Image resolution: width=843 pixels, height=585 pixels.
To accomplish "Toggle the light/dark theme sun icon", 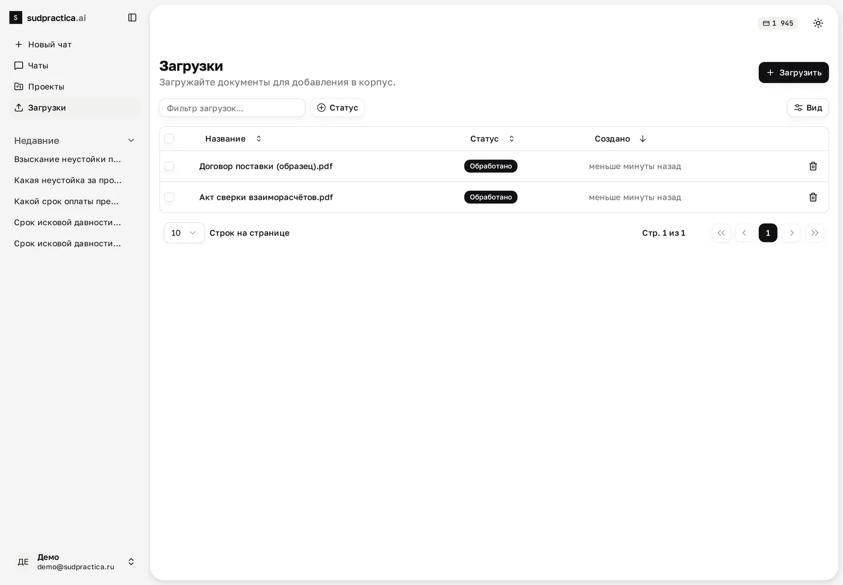I will 818,23.
